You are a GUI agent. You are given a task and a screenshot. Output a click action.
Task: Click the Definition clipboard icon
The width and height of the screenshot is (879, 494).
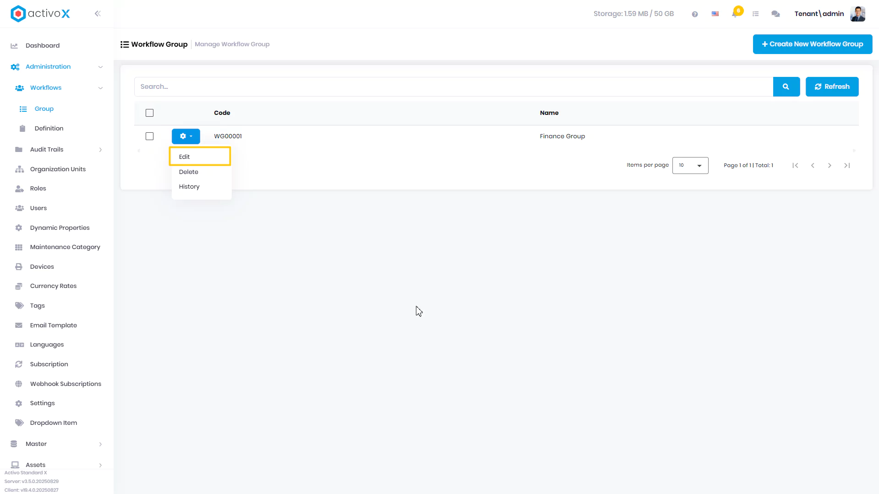tap(22, 129)
